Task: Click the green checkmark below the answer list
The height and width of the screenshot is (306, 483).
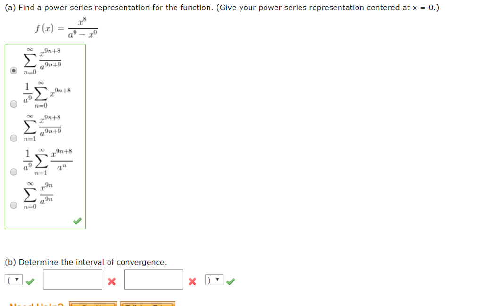Action: tap(77, 220)
